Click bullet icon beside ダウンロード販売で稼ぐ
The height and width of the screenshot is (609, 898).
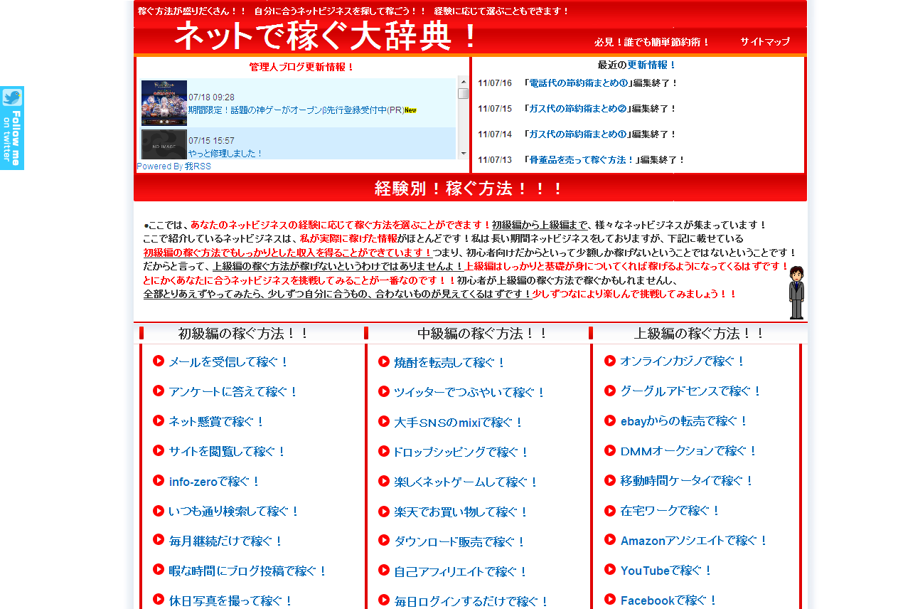coord(384,541)
